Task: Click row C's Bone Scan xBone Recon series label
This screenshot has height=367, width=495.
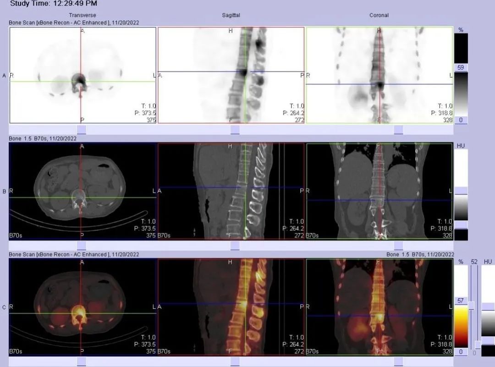Action: click(x=74, y=255)
